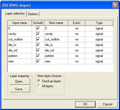Edit the New name cell for cavity
This screenshot has width=120, height=110.
[x=56, y=34]
